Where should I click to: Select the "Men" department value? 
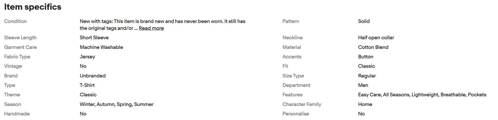(363, 85)
